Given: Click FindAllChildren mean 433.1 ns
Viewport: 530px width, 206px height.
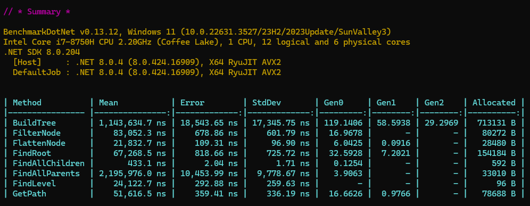Looking at the screenshot, I should tap(147, 163).
